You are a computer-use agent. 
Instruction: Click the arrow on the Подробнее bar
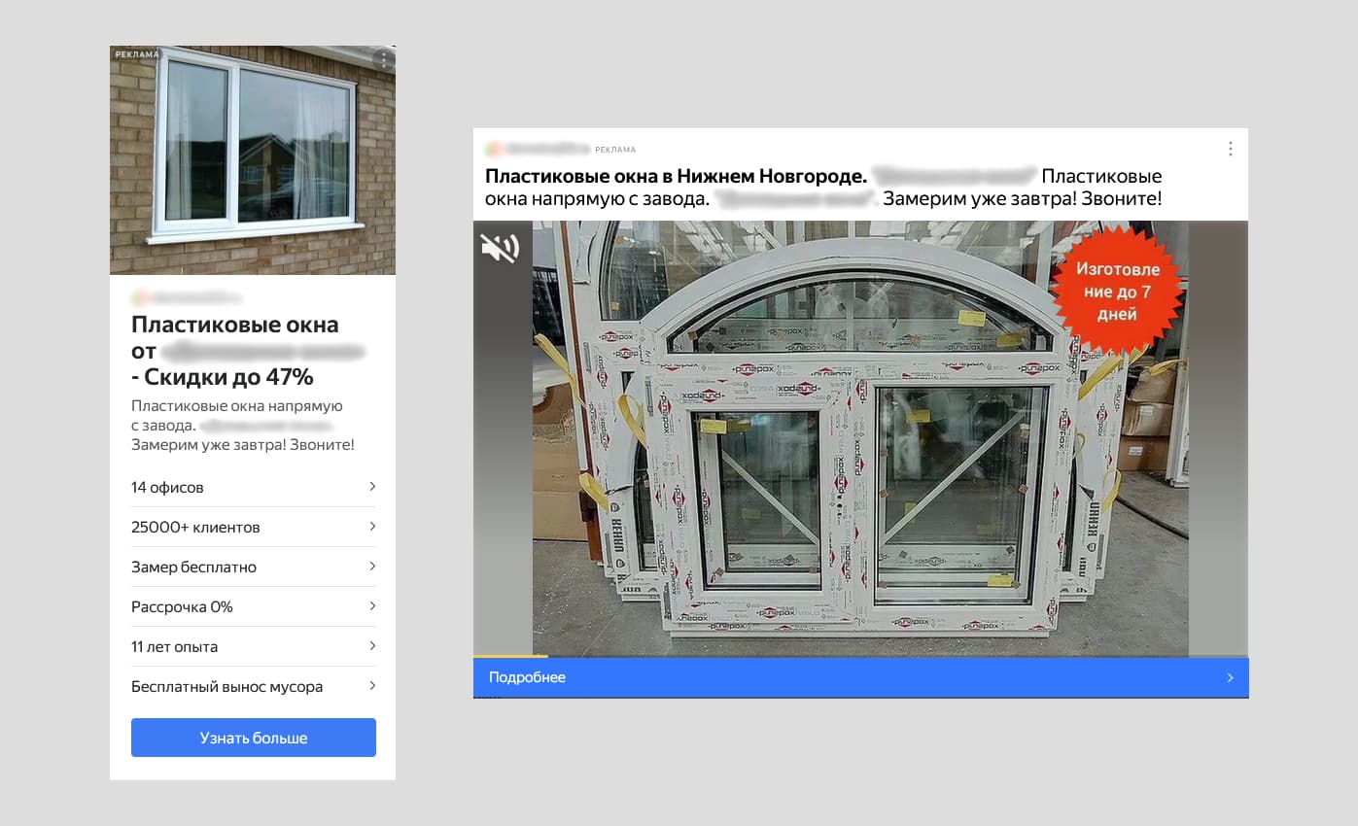(1230, 677)
